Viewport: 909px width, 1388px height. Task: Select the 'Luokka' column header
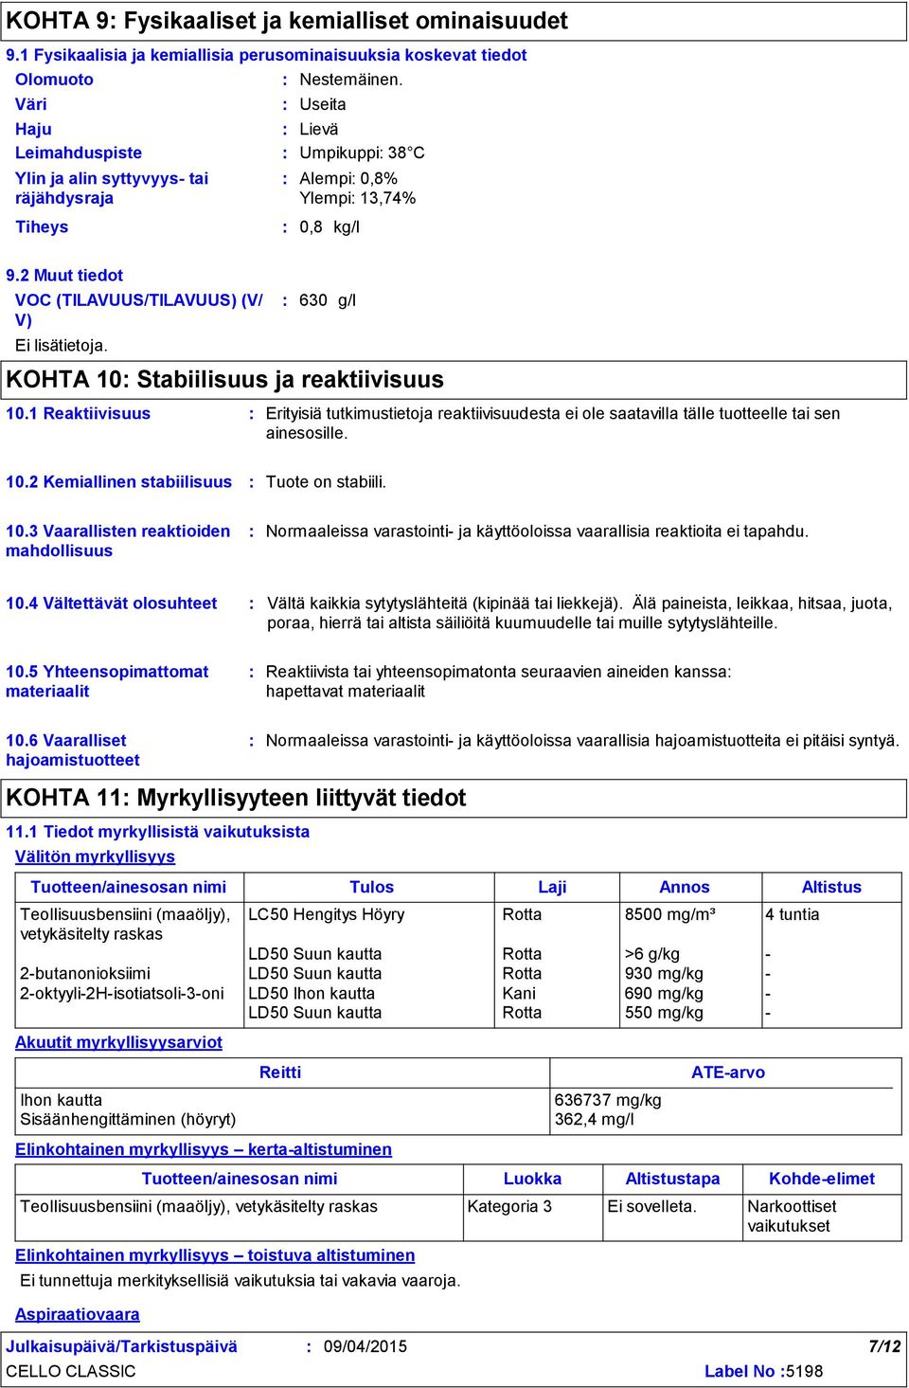[532, 1179]
